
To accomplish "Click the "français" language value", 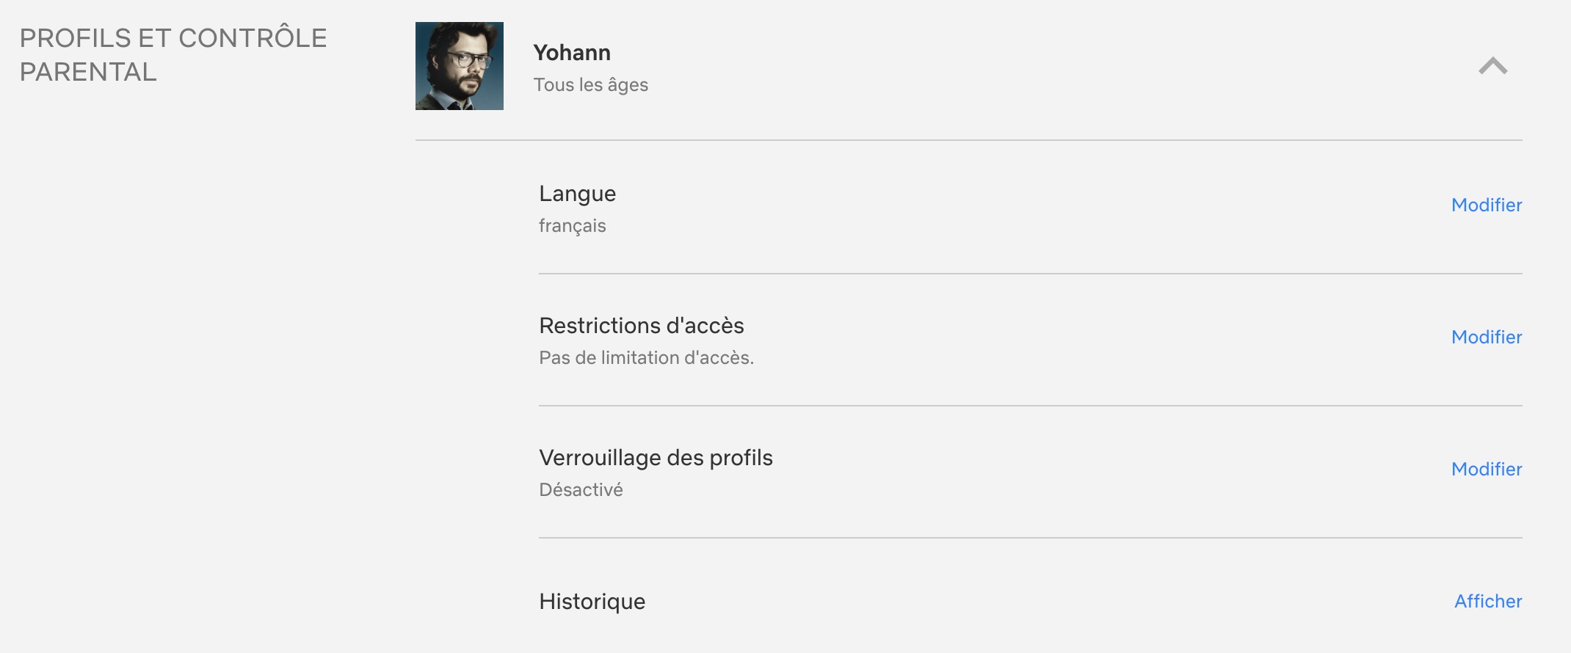I will 572,226.
